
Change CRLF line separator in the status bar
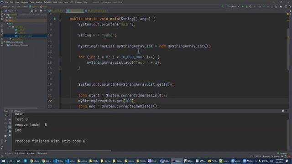click(x=252, y=156)
